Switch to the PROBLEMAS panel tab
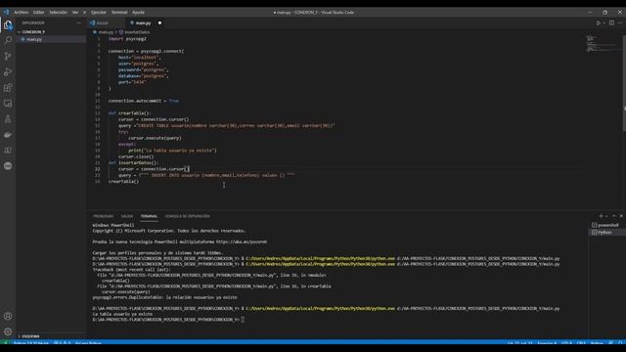The image size is (626, 352). click(x=104, y=216)
